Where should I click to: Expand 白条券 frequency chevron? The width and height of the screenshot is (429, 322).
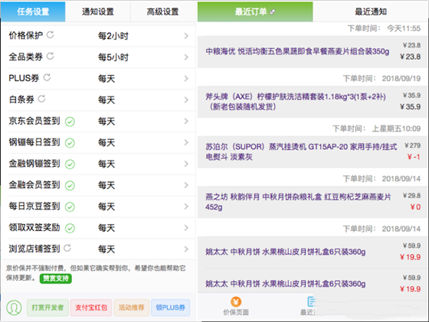point(186,99)
